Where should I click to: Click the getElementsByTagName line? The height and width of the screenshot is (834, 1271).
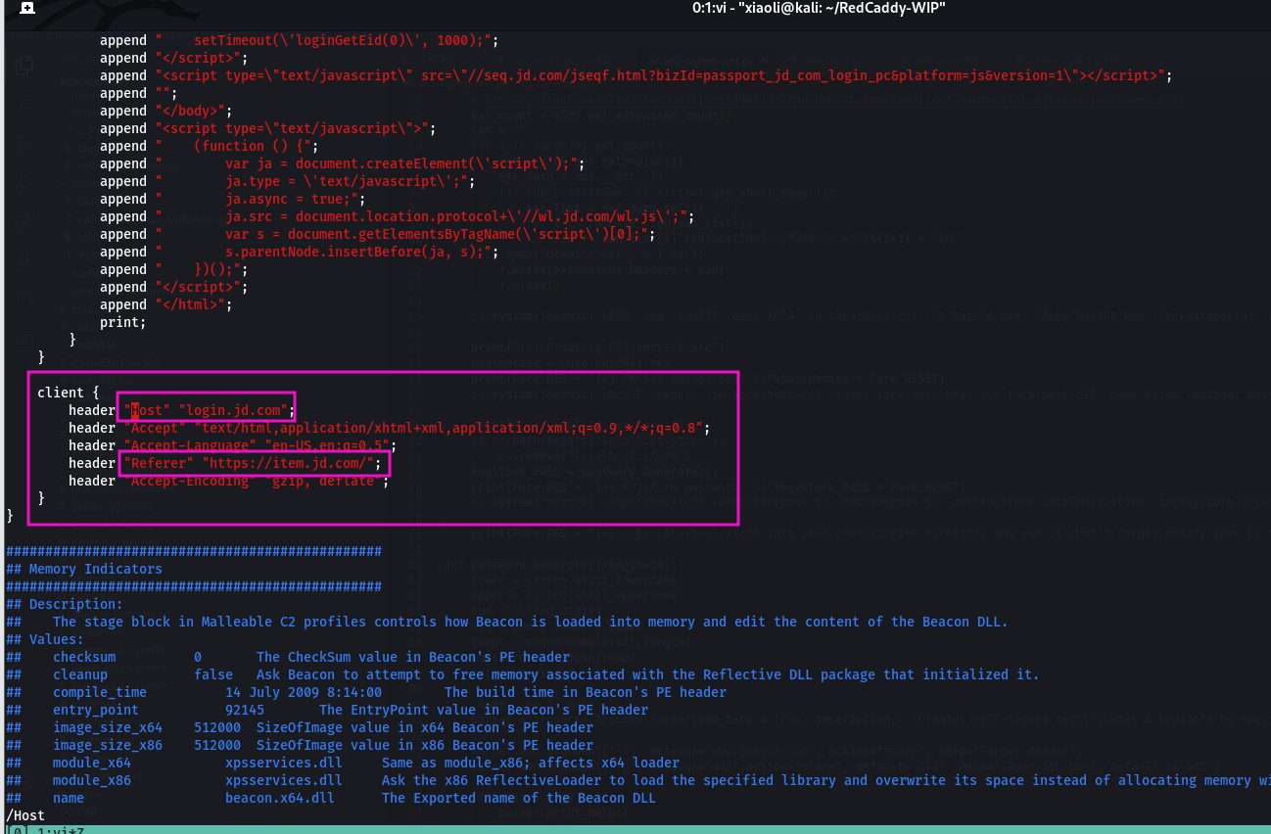[x=378, y=234]
